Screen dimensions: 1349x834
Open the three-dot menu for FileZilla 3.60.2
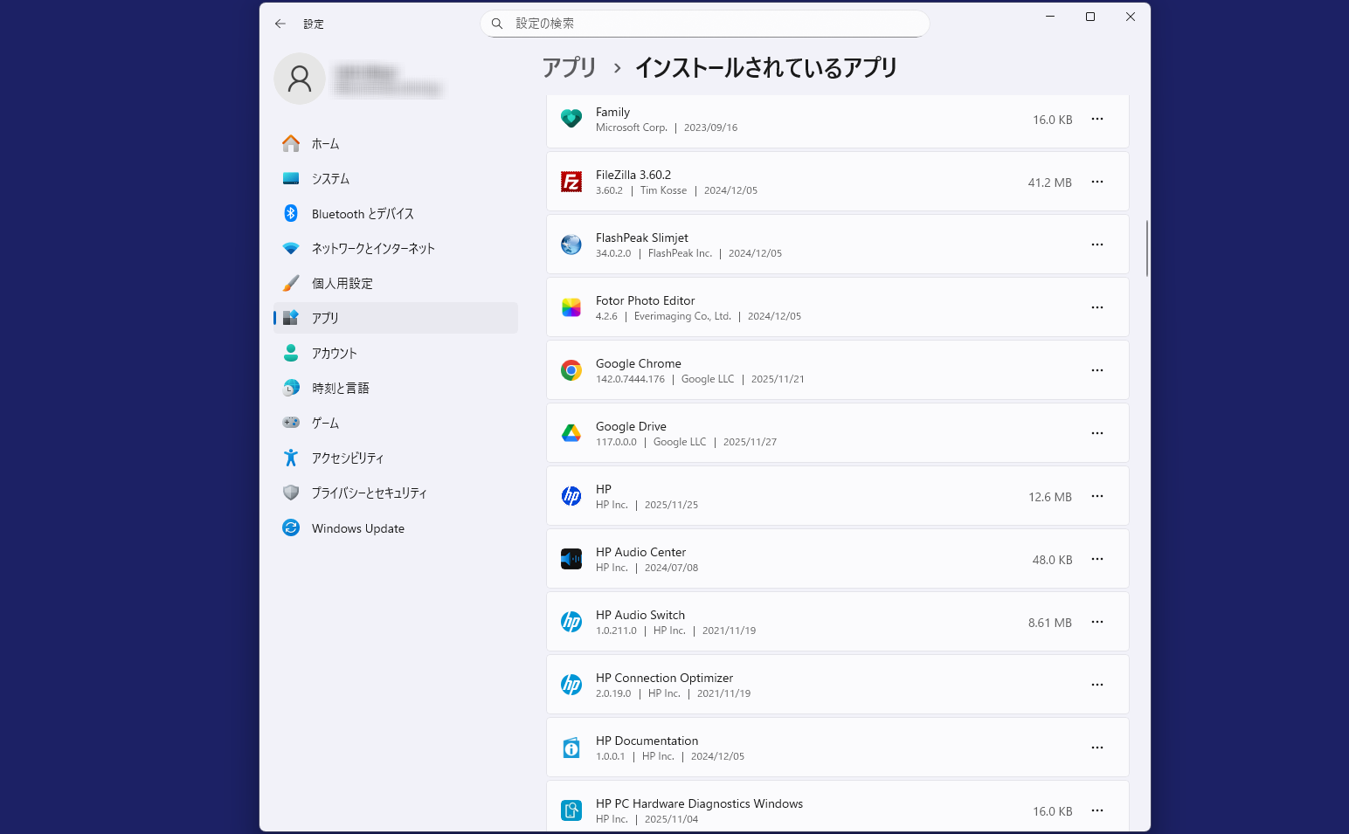click(x=1097, y=182)
